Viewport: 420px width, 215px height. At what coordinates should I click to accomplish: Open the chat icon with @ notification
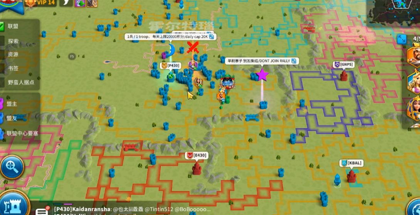(42, 211)
